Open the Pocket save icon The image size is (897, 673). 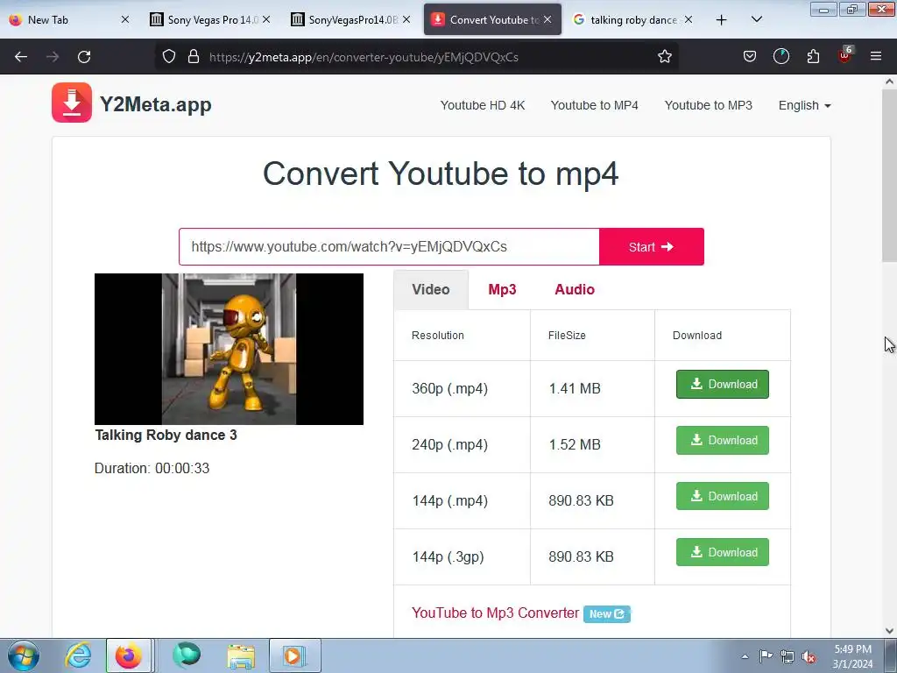click(x=750, y=57)
